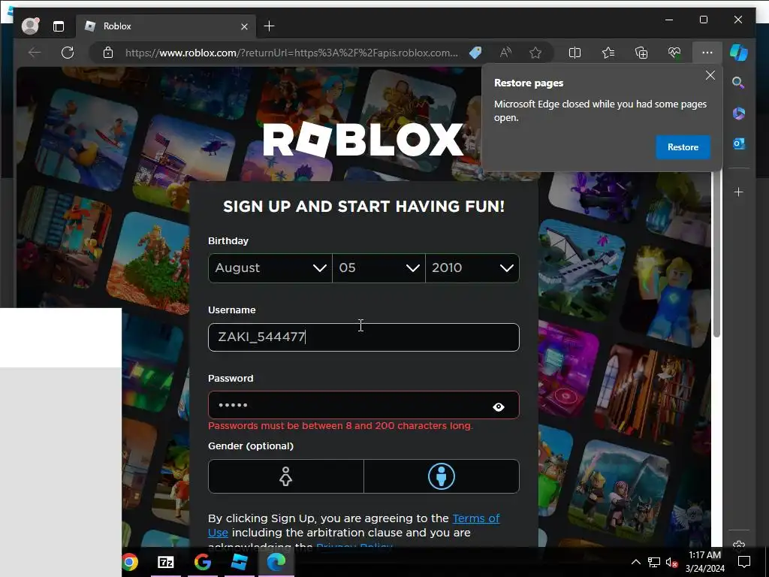The width and height of the screenshot is (769, 577).
Task: Open split screen view icon
Action: coord(574,53)
